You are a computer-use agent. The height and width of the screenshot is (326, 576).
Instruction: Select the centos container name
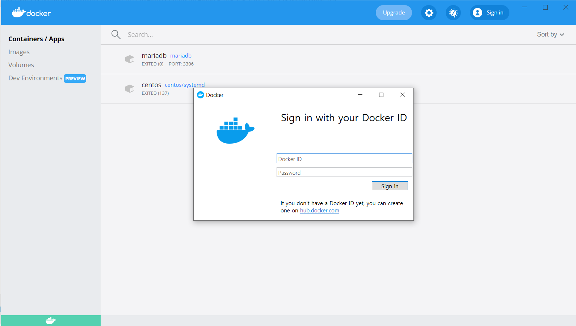tap(151, 85)
